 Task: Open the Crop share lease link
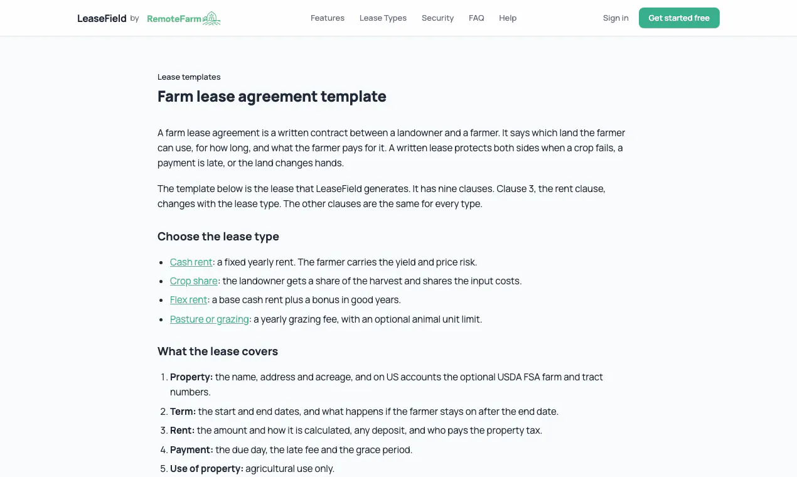click(x=194, y=281)
